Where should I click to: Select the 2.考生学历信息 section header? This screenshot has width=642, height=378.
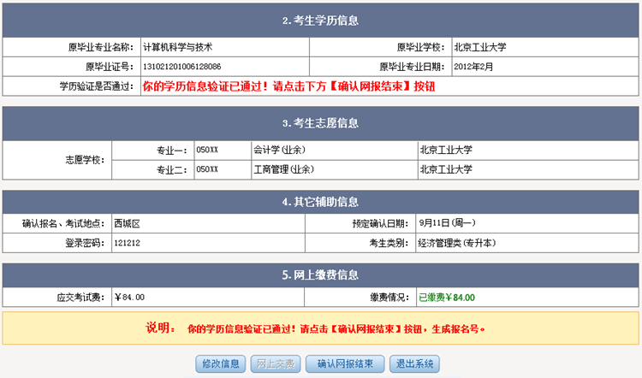point(320,21)
